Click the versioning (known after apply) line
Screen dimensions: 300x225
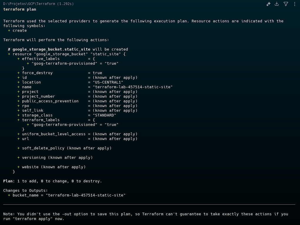[x=57, y=158]
